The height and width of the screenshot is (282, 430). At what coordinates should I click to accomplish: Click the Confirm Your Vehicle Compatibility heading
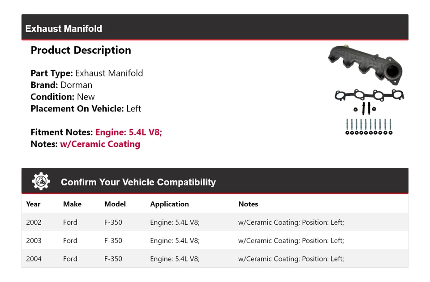(138, 182)
